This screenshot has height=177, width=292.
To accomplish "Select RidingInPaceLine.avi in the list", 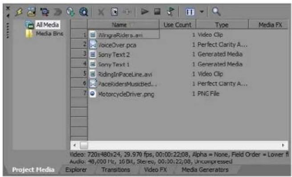I will point(125,75).
